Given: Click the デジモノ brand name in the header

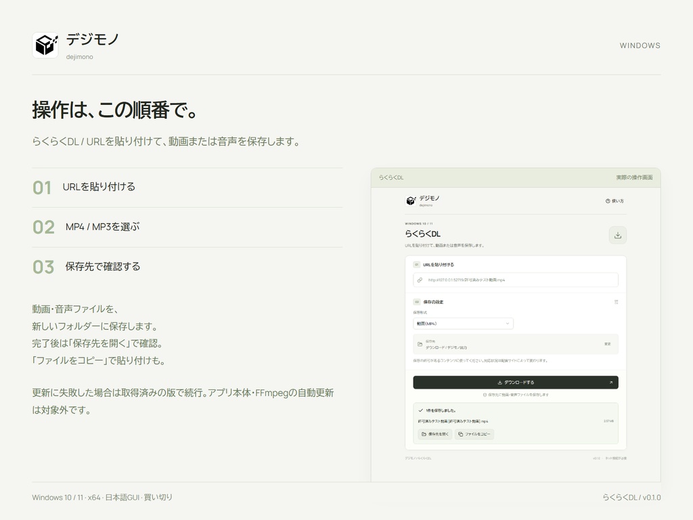Looking at the screenshot, I should pyautogui.click(x=93, y=39).
